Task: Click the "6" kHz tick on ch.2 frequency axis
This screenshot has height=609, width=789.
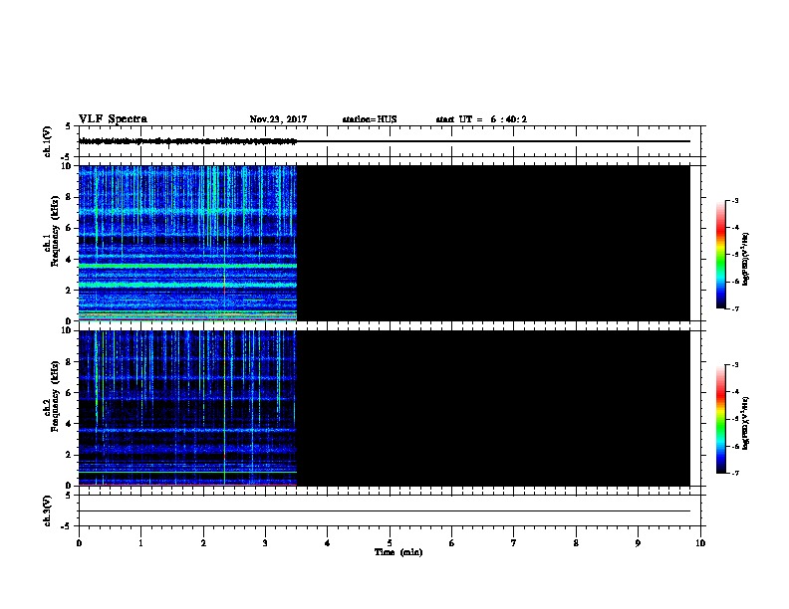Action: click(x=69, y=392)
